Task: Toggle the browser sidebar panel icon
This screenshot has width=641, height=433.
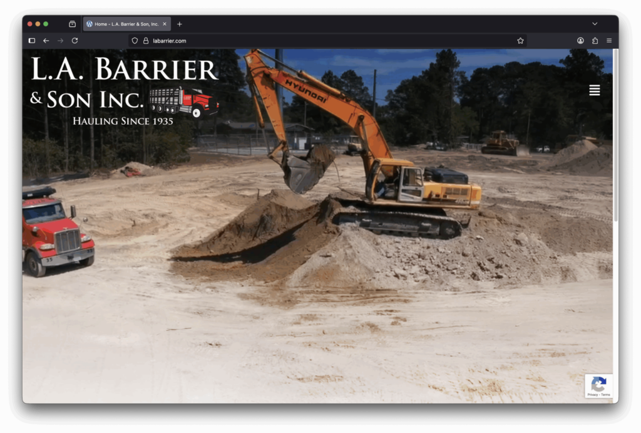Action: coord(32,41)
